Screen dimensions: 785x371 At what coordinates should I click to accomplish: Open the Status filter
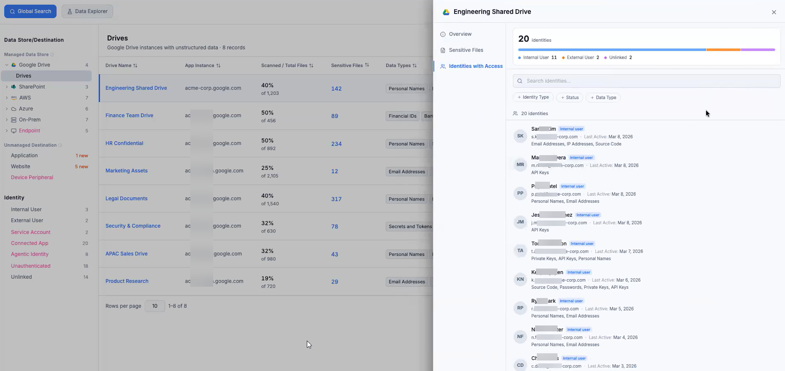[x=570, y=97]
